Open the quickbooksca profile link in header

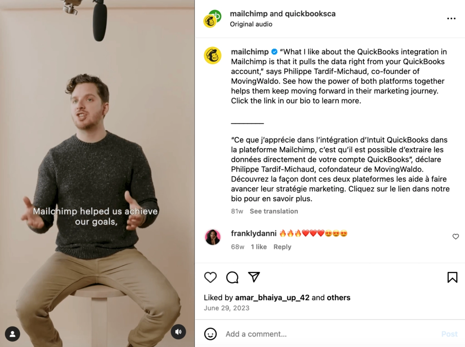(310, 14)
